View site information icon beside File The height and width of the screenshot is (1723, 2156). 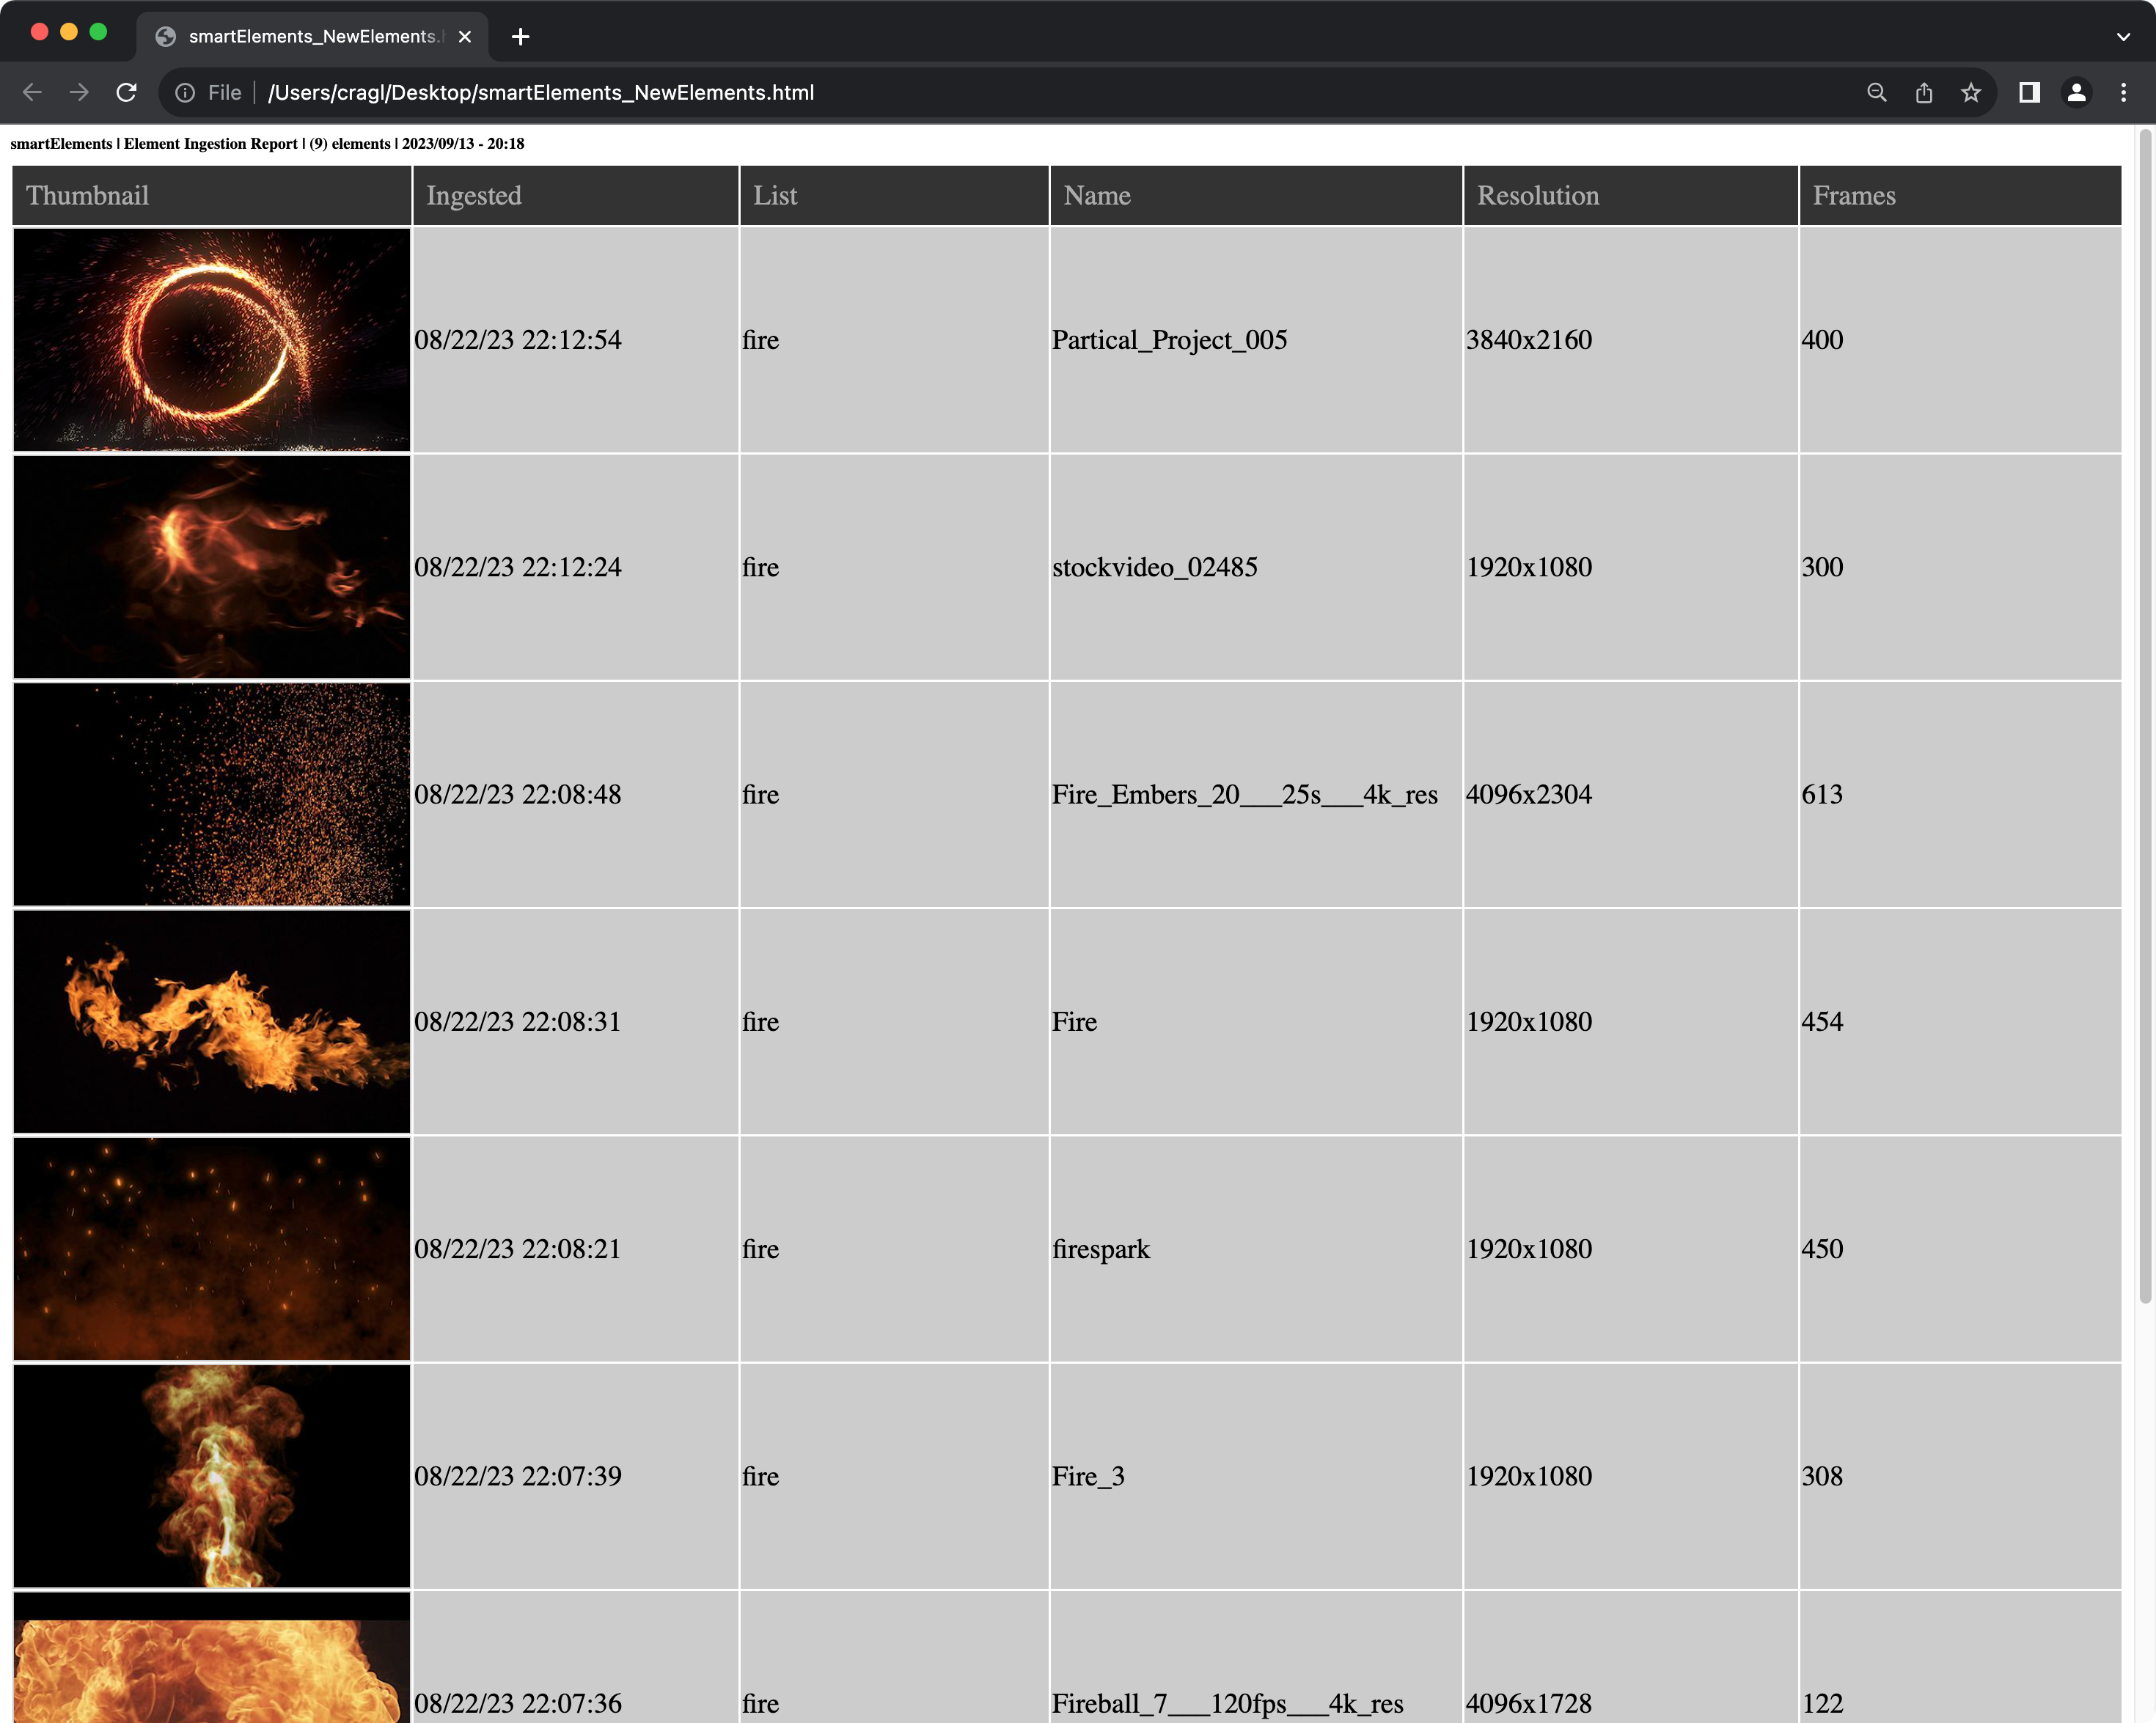point(185,93)
